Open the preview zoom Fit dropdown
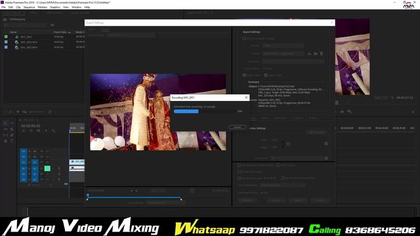This screenshot has width=420, height=236. coord(158,191)
